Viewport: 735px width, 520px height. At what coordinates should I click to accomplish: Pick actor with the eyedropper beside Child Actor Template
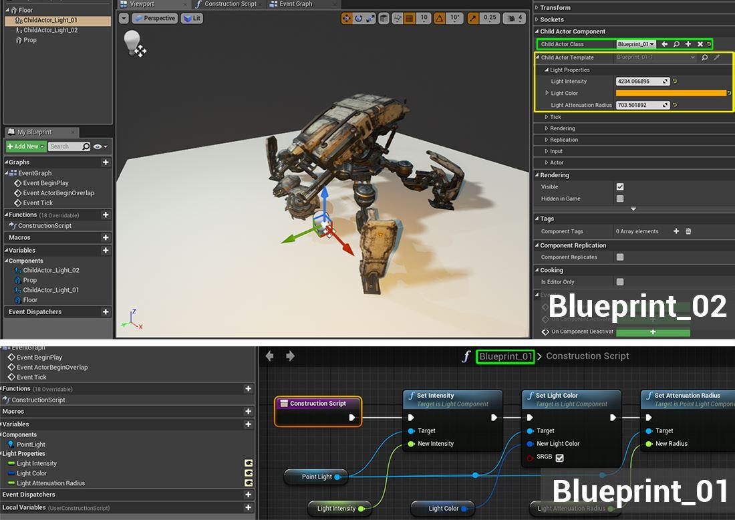pyautogui.click(x=716, y=57)
